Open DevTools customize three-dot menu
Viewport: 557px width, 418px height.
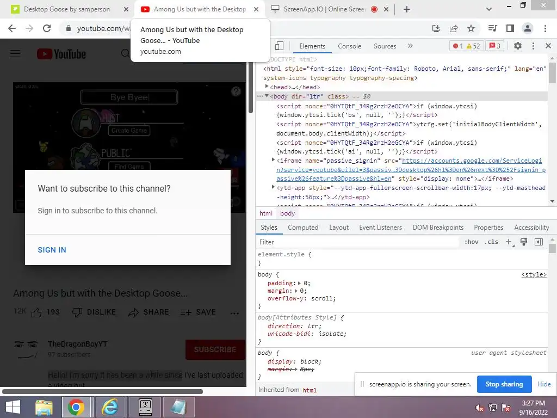[533, 46]
